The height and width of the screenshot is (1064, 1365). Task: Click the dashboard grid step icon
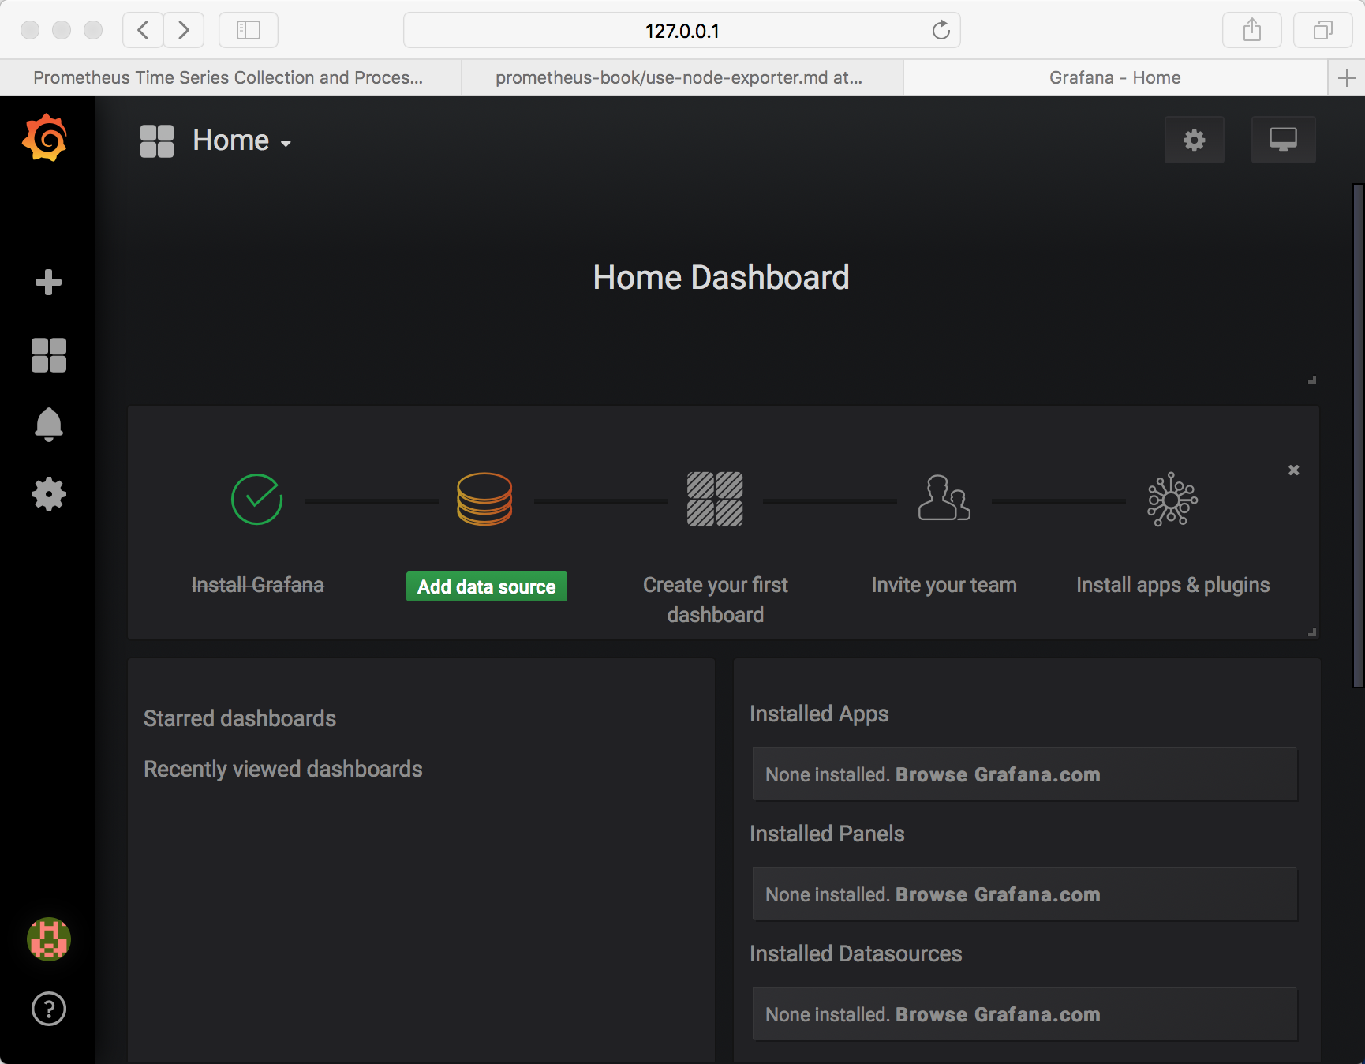[x=715, y=499]
